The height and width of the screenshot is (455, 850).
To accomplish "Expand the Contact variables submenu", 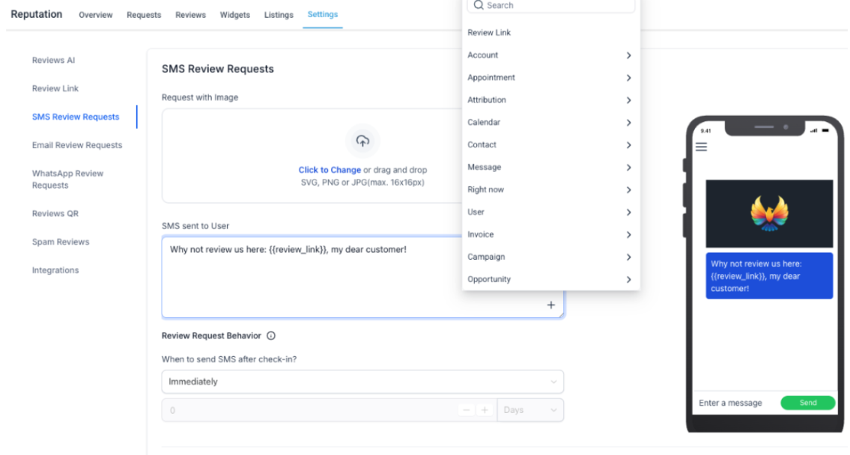I will (x=628, y=145).
